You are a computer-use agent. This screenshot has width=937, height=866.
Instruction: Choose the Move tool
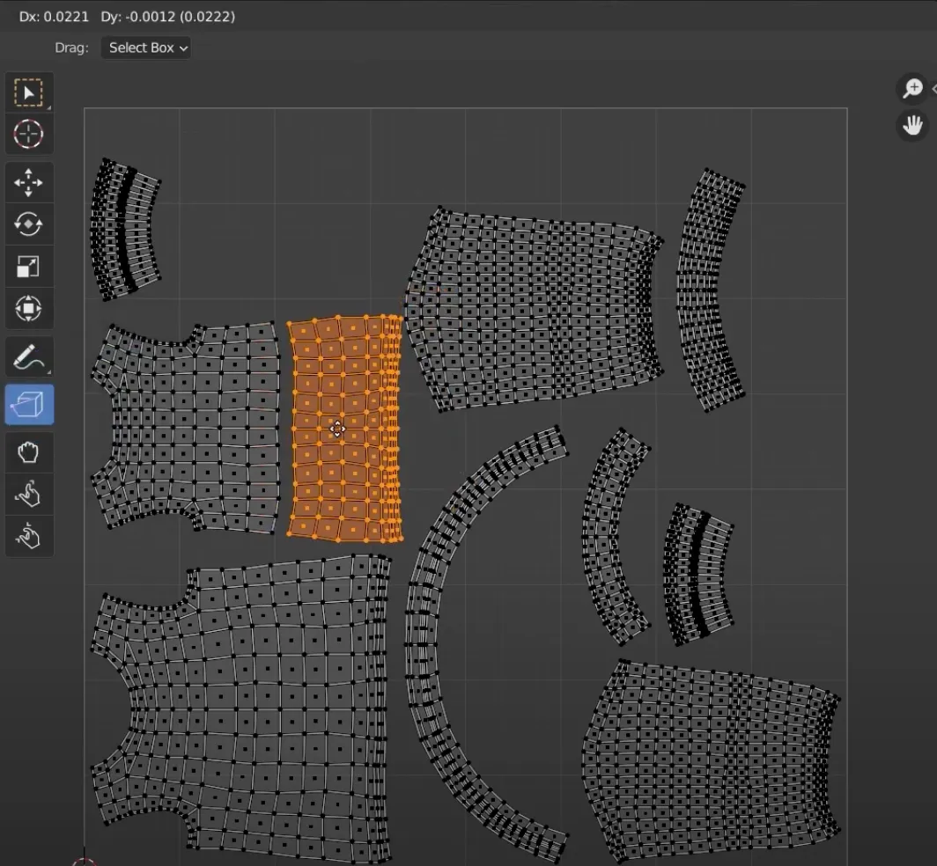[29, 182]
